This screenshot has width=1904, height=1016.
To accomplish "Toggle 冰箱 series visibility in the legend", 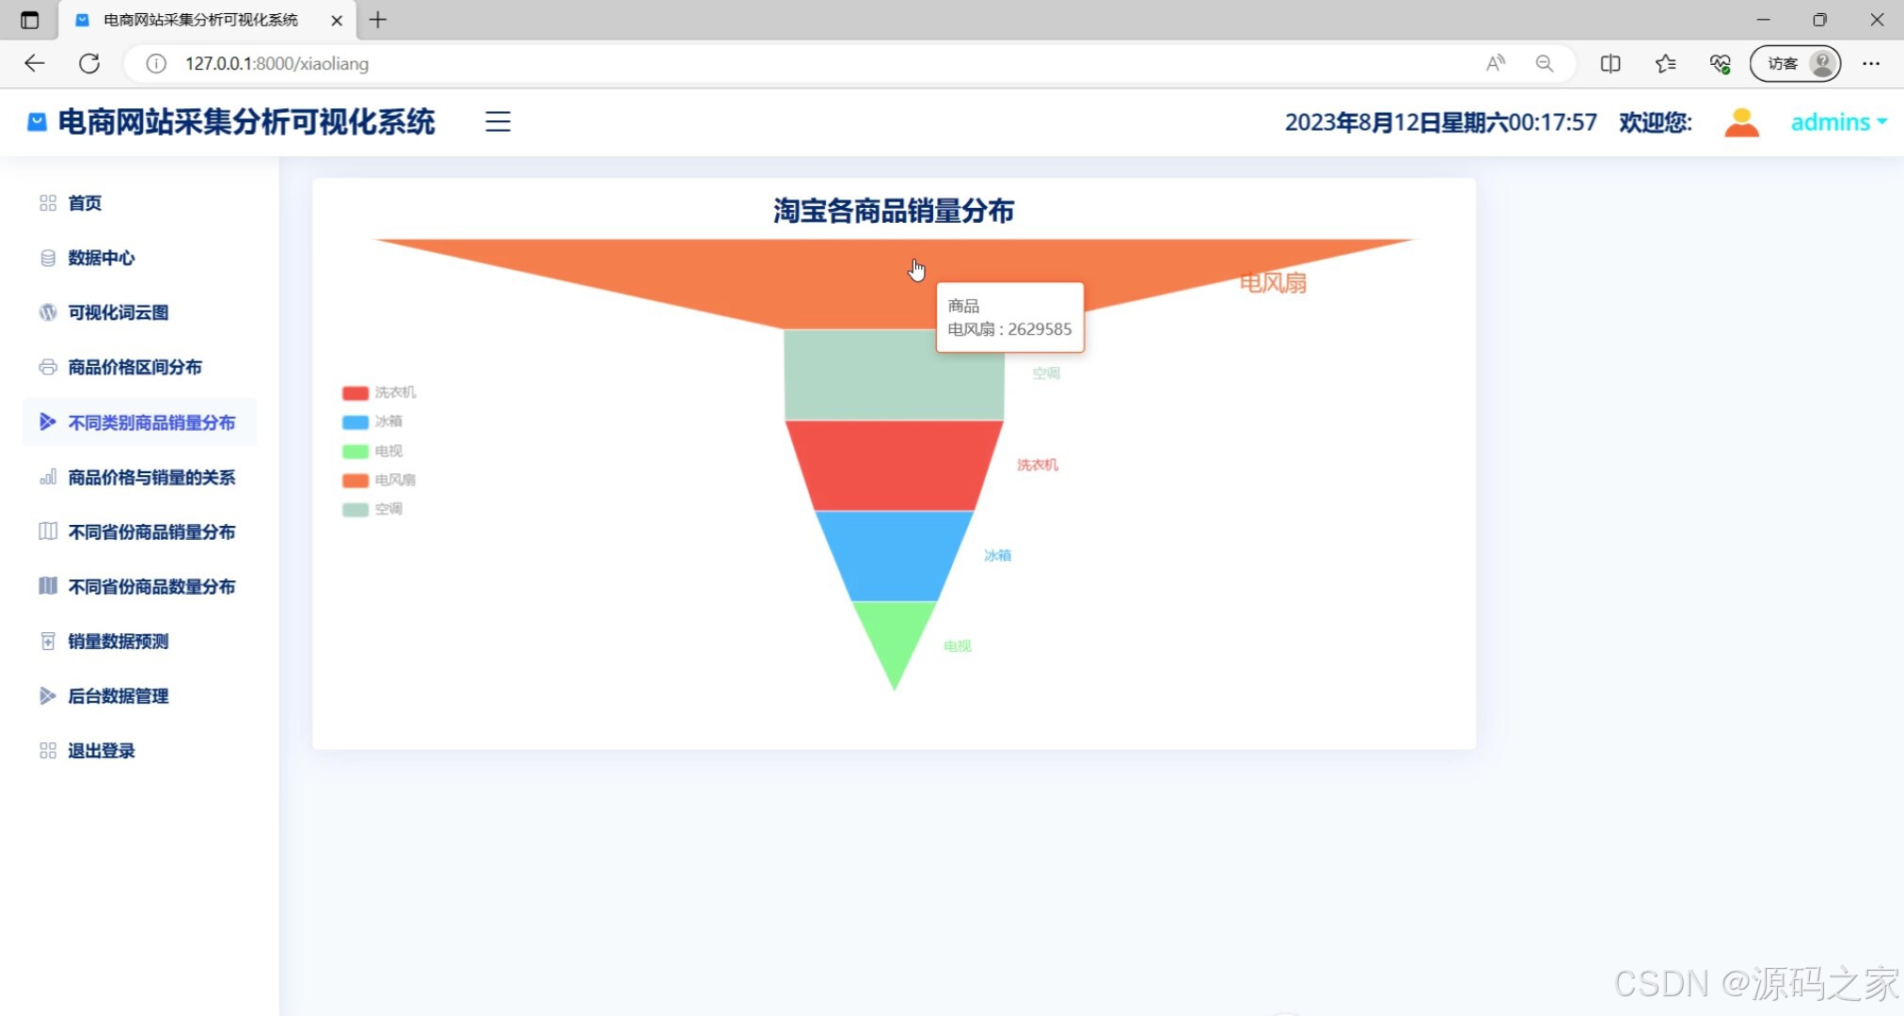I will 379,421.
